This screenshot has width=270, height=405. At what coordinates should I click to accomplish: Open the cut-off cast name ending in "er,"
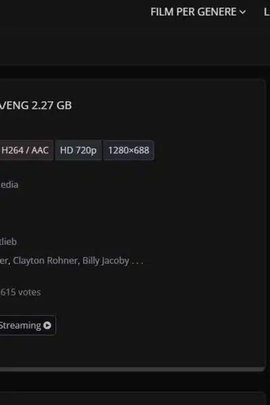tap(5, 261)
